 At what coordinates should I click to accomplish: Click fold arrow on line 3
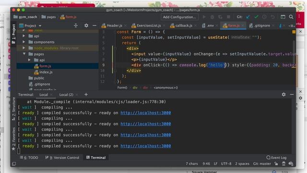(x=115, y=32)
